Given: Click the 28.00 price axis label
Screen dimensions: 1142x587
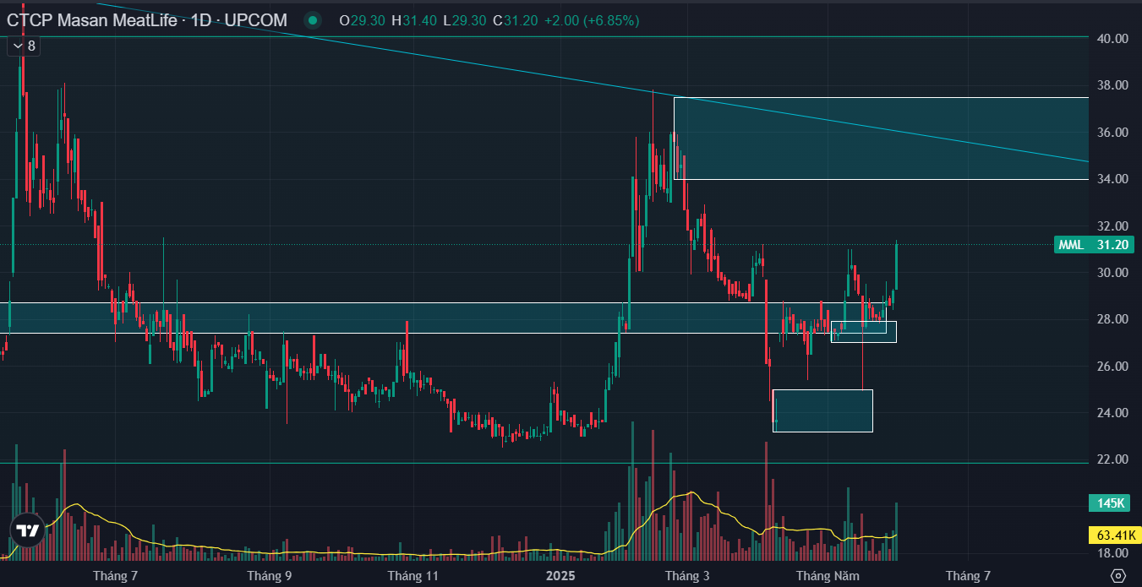Looking at the screenshot, I should pyautogui.click(x=1112, y=319).
